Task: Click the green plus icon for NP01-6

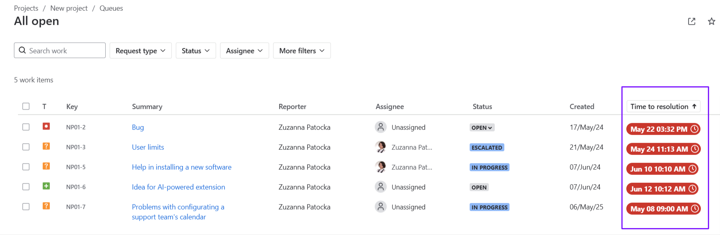Action: click(46, 186)
